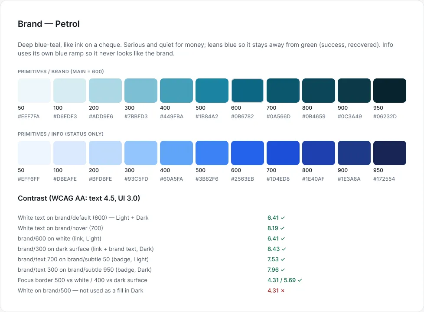Click the hex code #EEF7FA
This screenshot has width=424, height=312.
[x=29, y=117]
